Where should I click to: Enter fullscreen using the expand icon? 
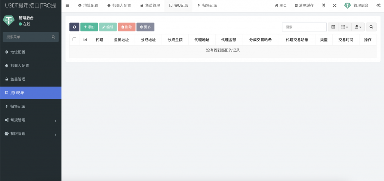pyautogui.click(x=334, y=6)
